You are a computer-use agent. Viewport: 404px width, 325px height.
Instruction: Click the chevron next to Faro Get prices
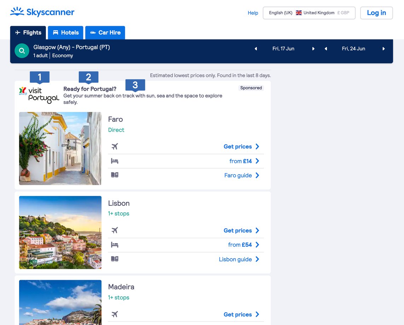point(257,147)
